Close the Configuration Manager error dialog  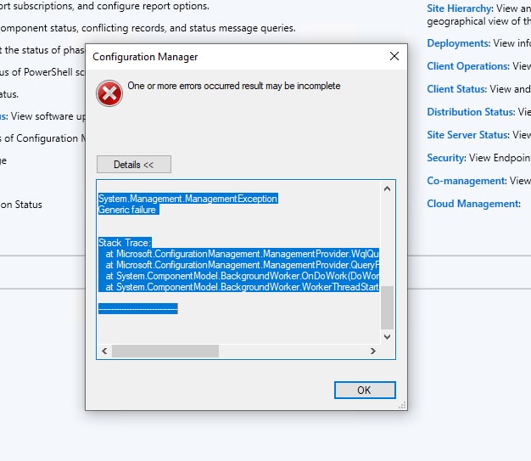coord(394,56)
